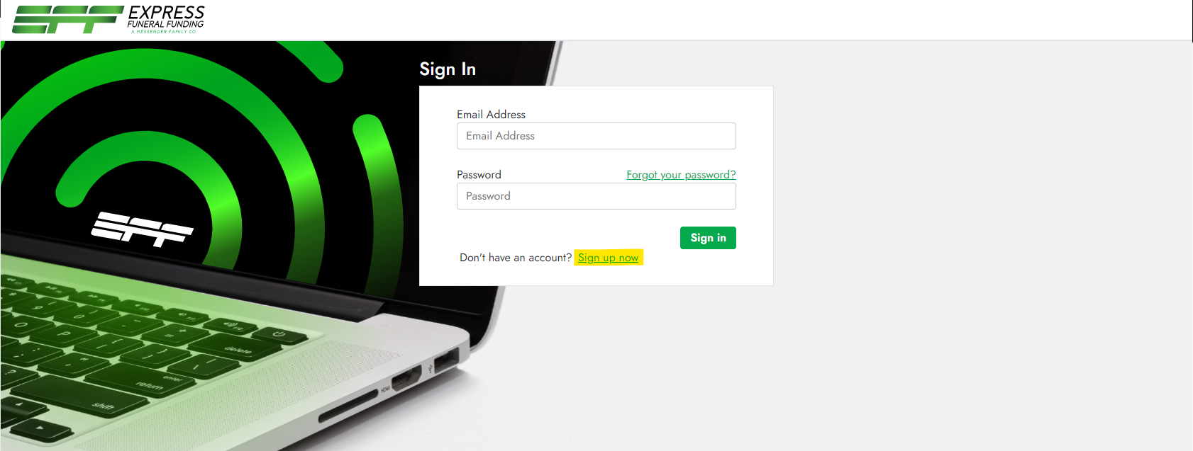This screenshot has width=1193, height=451.
Task: Focus the Password input field
Action: tap(596, 196)
